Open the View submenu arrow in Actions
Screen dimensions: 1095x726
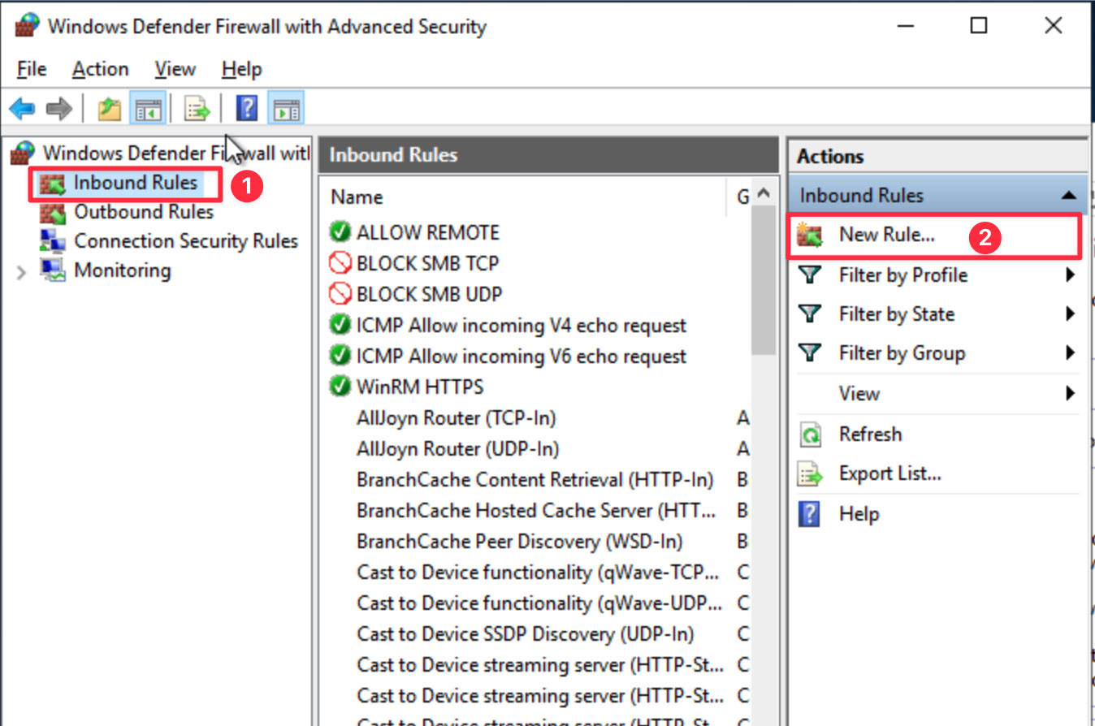pos(1071,394)
